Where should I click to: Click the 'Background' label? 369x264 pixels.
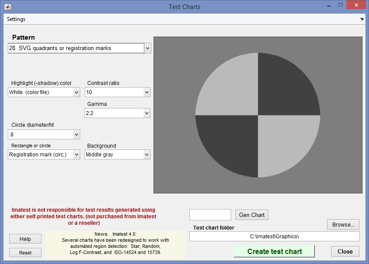point(102,146)
